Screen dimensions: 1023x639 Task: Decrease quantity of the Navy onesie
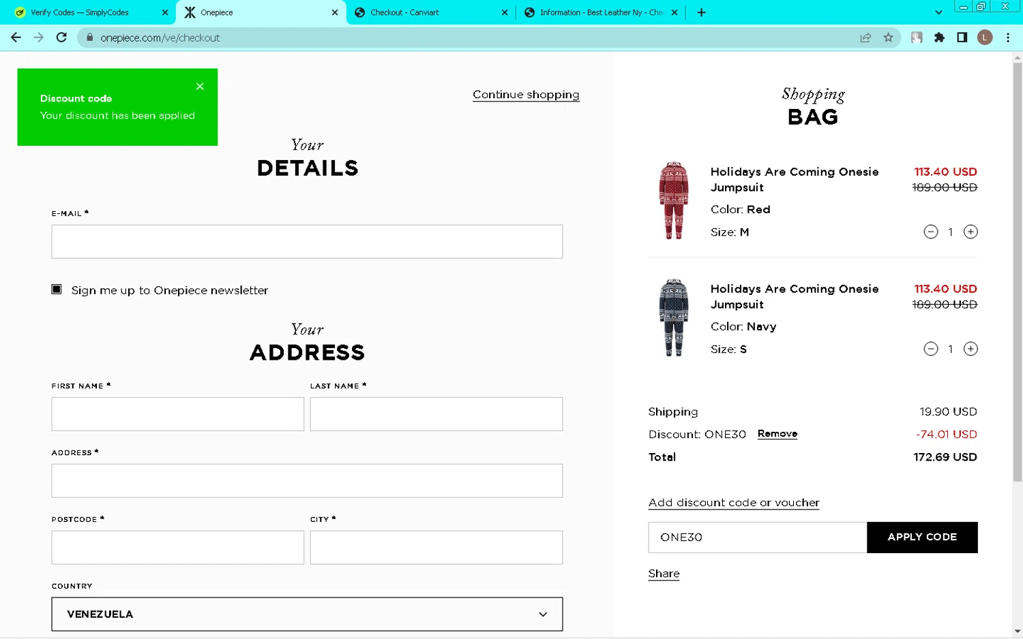coord(931,349)
